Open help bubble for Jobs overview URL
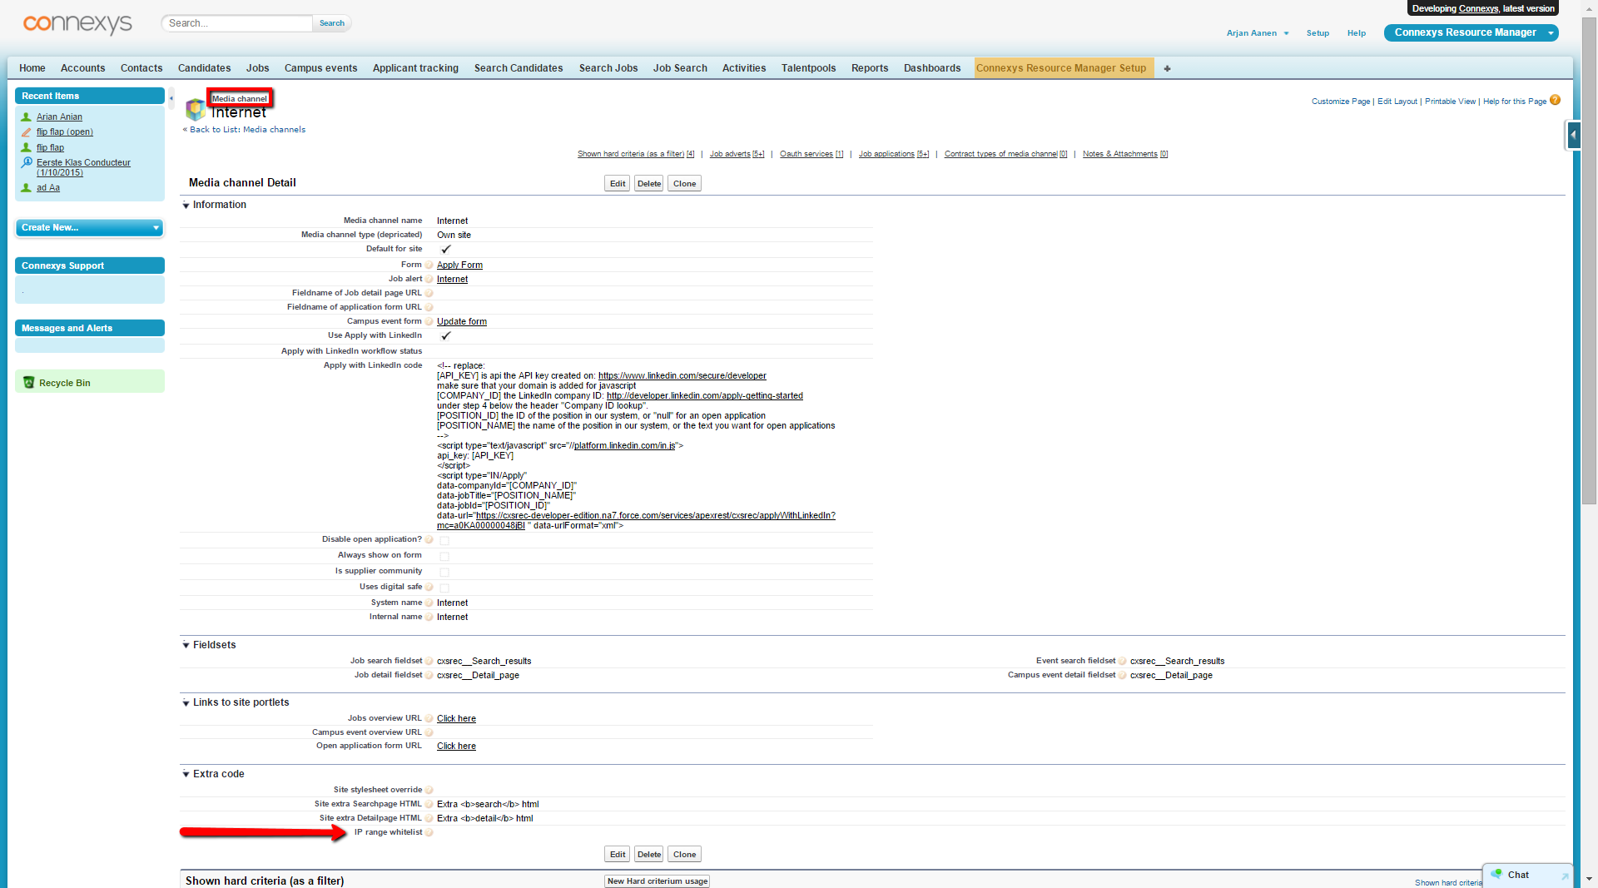Screen dimensions: 1598x888 (429, 719)
